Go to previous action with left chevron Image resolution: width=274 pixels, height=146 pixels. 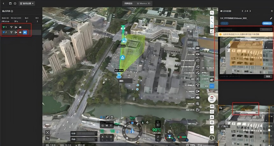click(242, 11)
